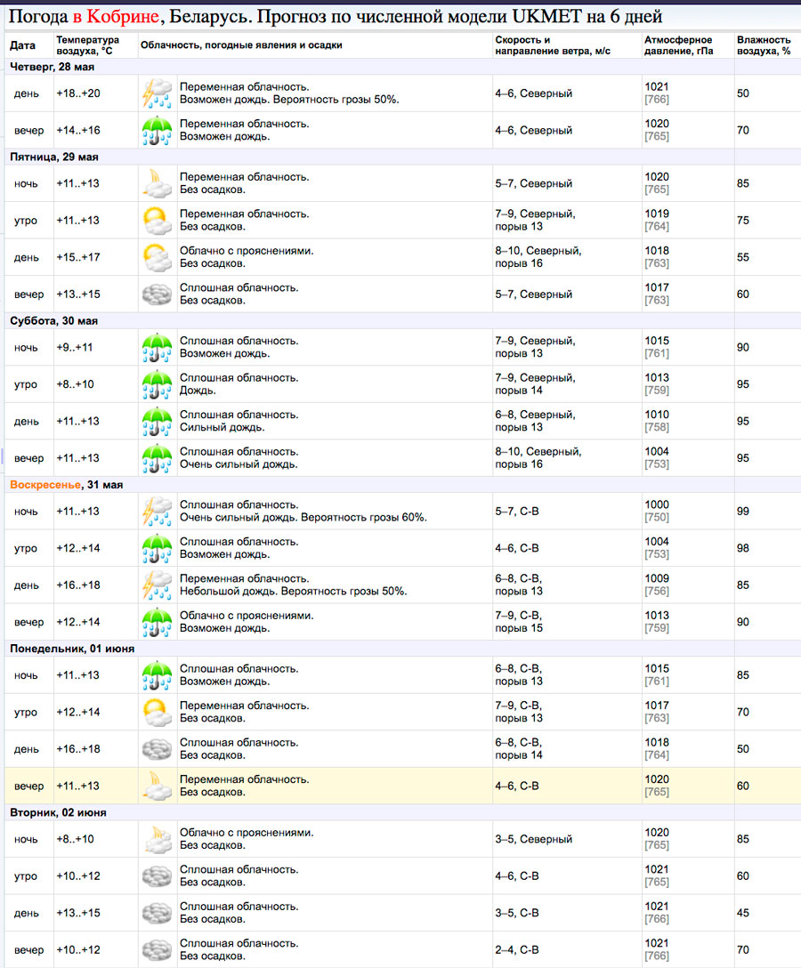Click the moon-and-cloud icon for Friday night
Screen dimensions: 801x968
click(158, 183)
